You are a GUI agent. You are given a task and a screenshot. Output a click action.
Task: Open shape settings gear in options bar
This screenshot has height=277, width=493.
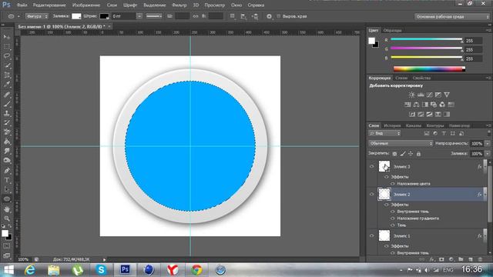(x=269, y=16)
